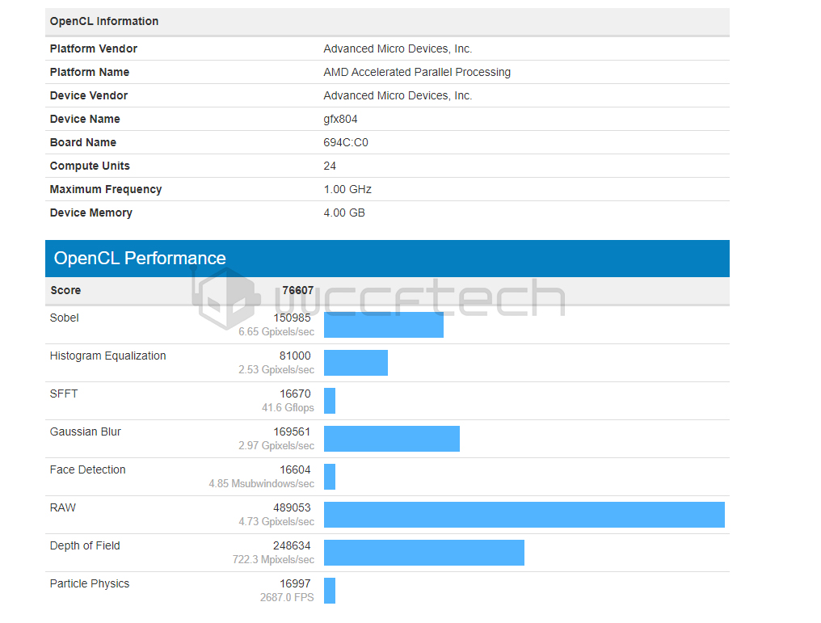Screen dimensions: 821x623
Task: Click the AMD Accelerated Parallel Processing text
Action: (x=417, y=72)
